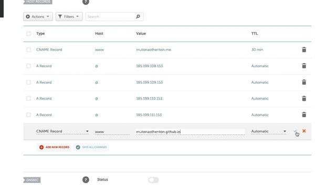
Task: Click the CNAME Record type text in first row
Action: (49, 50)
